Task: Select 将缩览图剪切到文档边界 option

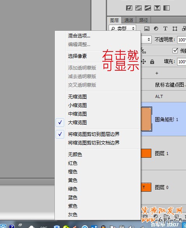Action: pyautogui.click(x=94, y=143)
